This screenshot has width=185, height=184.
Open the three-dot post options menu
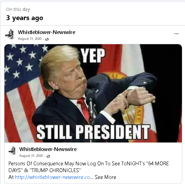point(176,34)
